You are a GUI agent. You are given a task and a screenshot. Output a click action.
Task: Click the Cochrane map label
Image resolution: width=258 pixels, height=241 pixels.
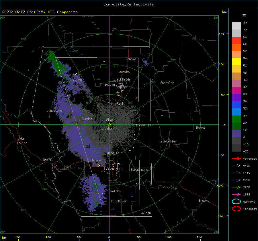tap(94, 160)
